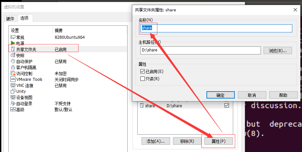Select the 常规 general settings icon

[x=13, y=37]
